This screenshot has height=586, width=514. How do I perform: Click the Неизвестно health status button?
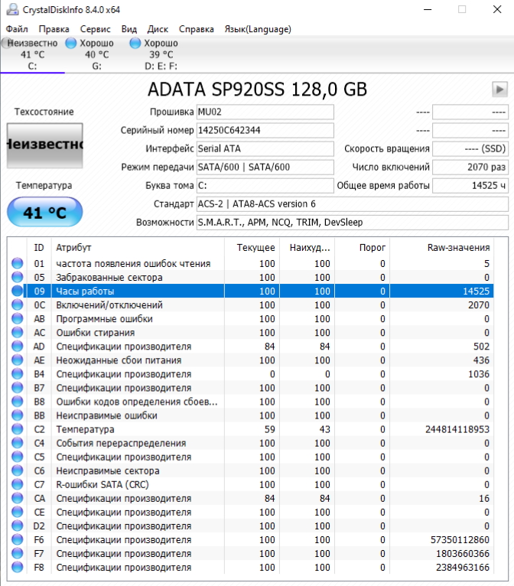pos(45,145)
